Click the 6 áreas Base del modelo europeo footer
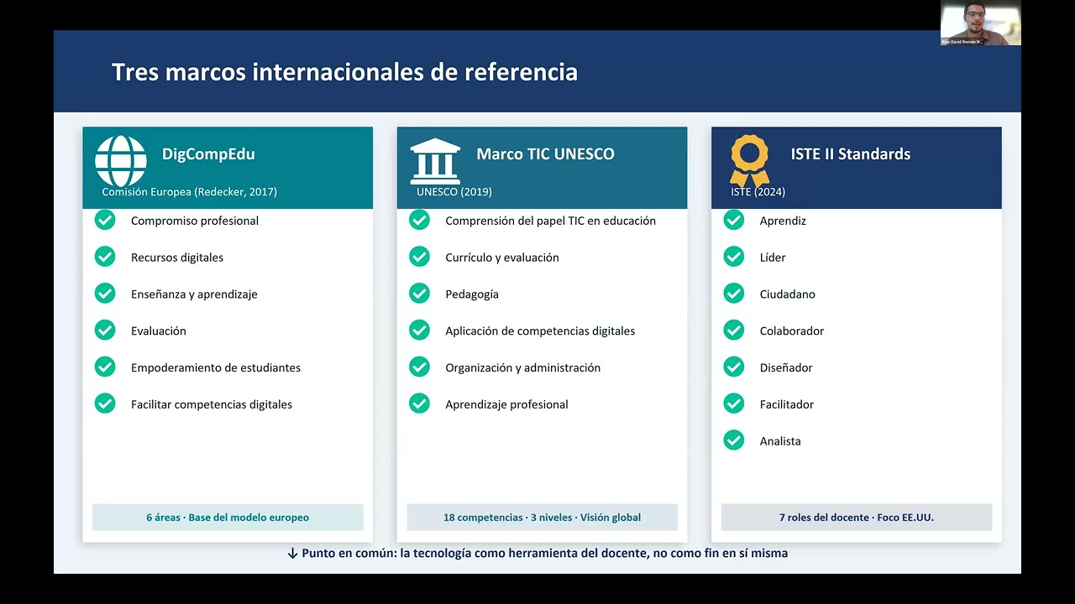The image size is (1075, 604). (x=228, y=518)
